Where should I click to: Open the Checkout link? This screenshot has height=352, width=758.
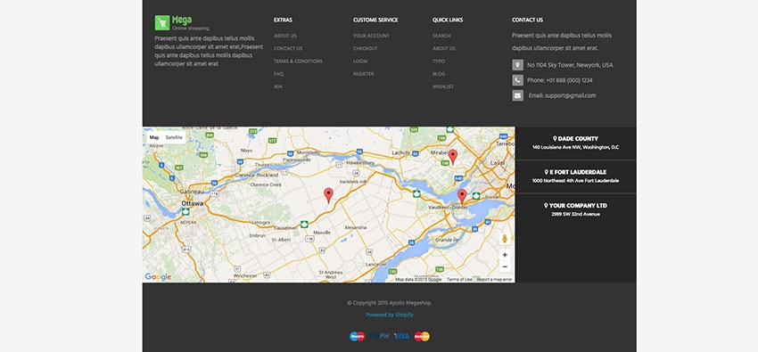[x=366, y=48]
